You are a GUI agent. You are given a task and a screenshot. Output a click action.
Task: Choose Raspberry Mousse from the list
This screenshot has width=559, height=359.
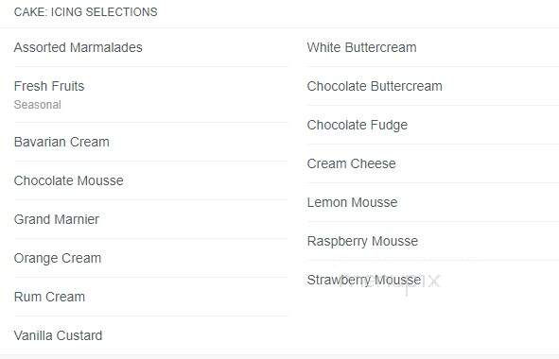coord(362,242)
